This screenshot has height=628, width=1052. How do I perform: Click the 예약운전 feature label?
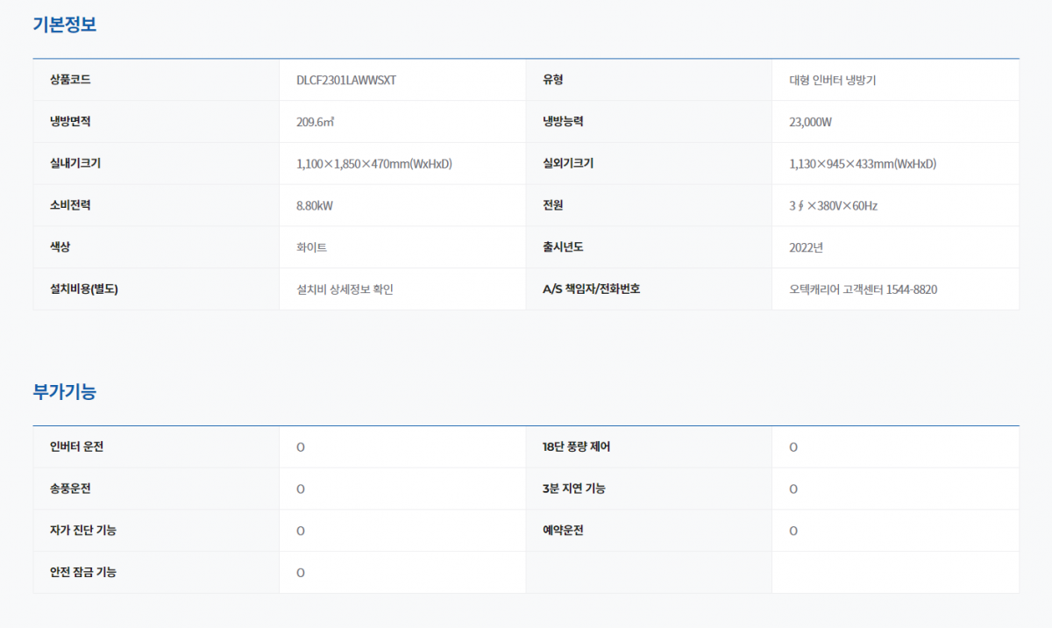(x=563, y=531)
